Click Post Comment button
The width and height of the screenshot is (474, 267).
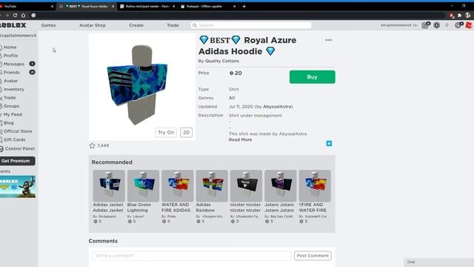click(x=313, y=256)
